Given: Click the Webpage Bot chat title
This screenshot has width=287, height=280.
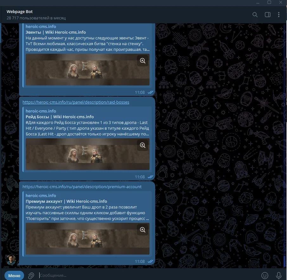Looking at the screenshot, I should click(x=20, y=12).
